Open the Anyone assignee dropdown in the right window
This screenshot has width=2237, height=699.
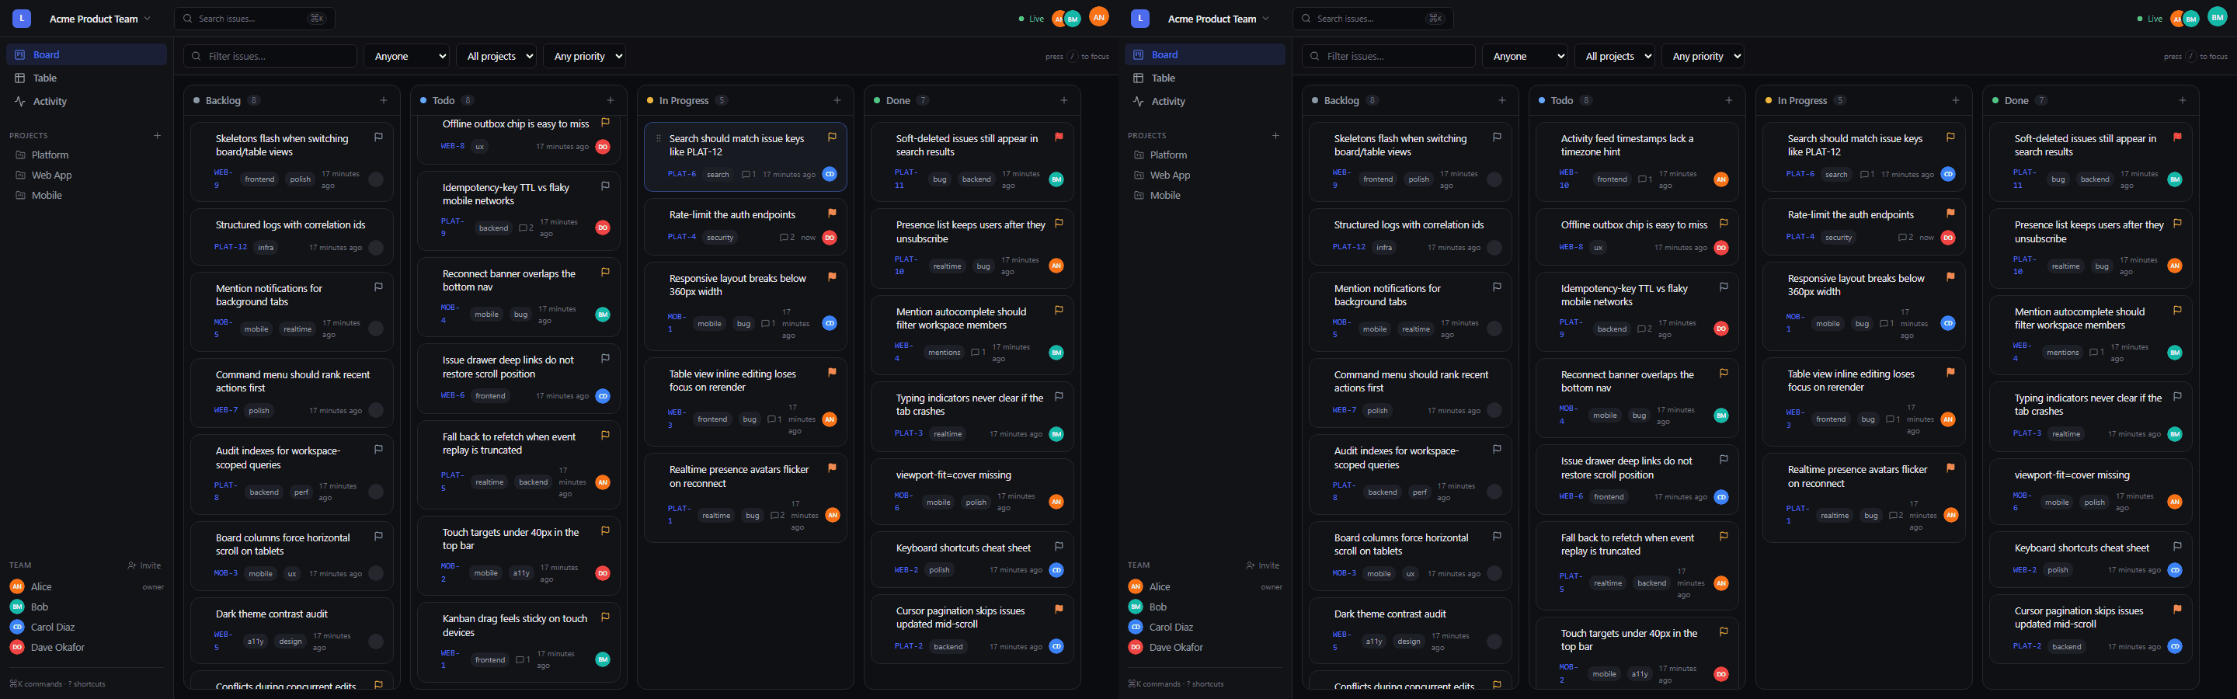click(1525, 57)
